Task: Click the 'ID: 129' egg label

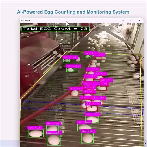Action: (x=73, y=66)
